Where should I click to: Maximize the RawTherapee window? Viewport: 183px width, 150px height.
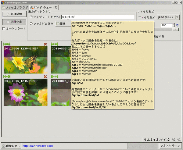(177, 2)
